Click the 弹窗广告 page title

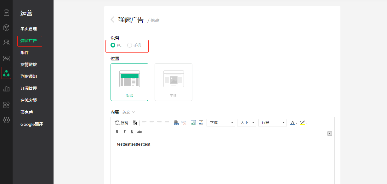click(x=131, y=20)
